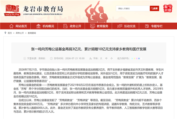This screenshot has width=177, height=119.
Task: Set font size to 小
Action: click(x=112, y=58)
